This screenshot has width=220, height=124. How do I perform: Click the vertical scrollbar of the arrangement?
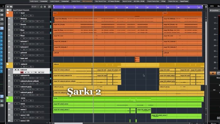pos(206,54)
